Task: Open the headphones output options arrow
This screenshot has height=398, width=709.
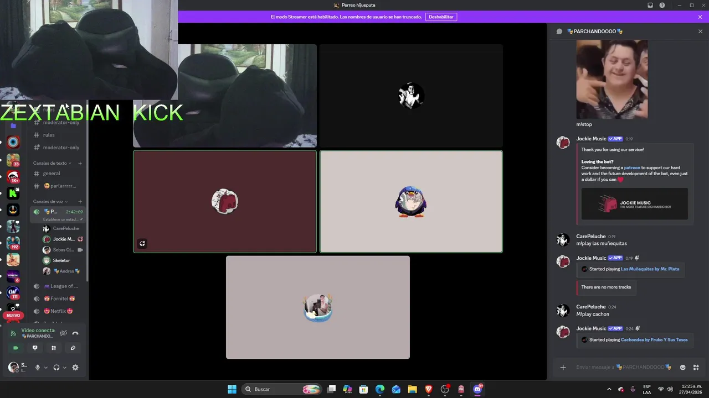Action: pyautogui.click(x=64, y=368)
